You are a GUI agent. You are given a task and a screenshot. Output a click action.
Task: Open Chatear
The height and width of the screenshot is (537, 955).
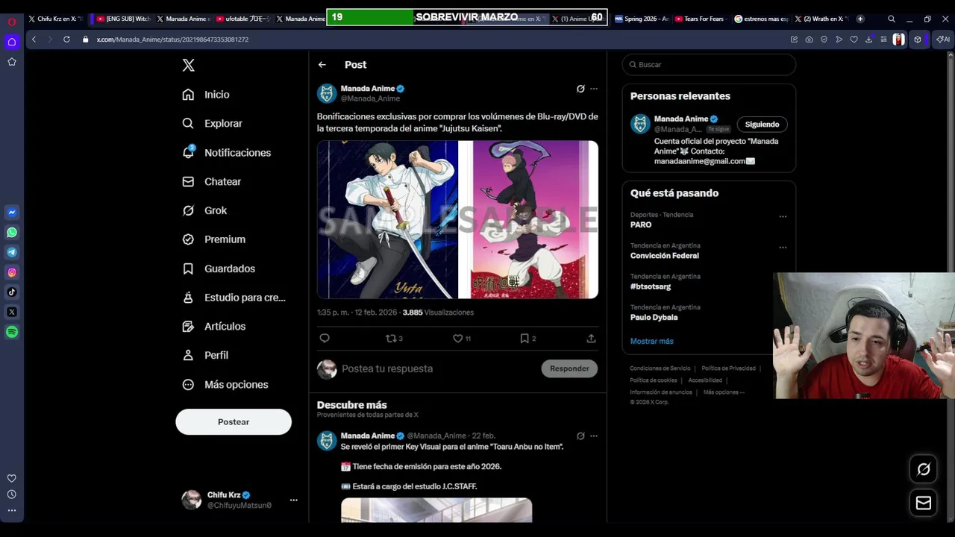click(212, 182)
